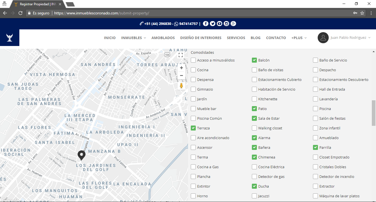Open the CONTACTO menu item

coord(276,38)
